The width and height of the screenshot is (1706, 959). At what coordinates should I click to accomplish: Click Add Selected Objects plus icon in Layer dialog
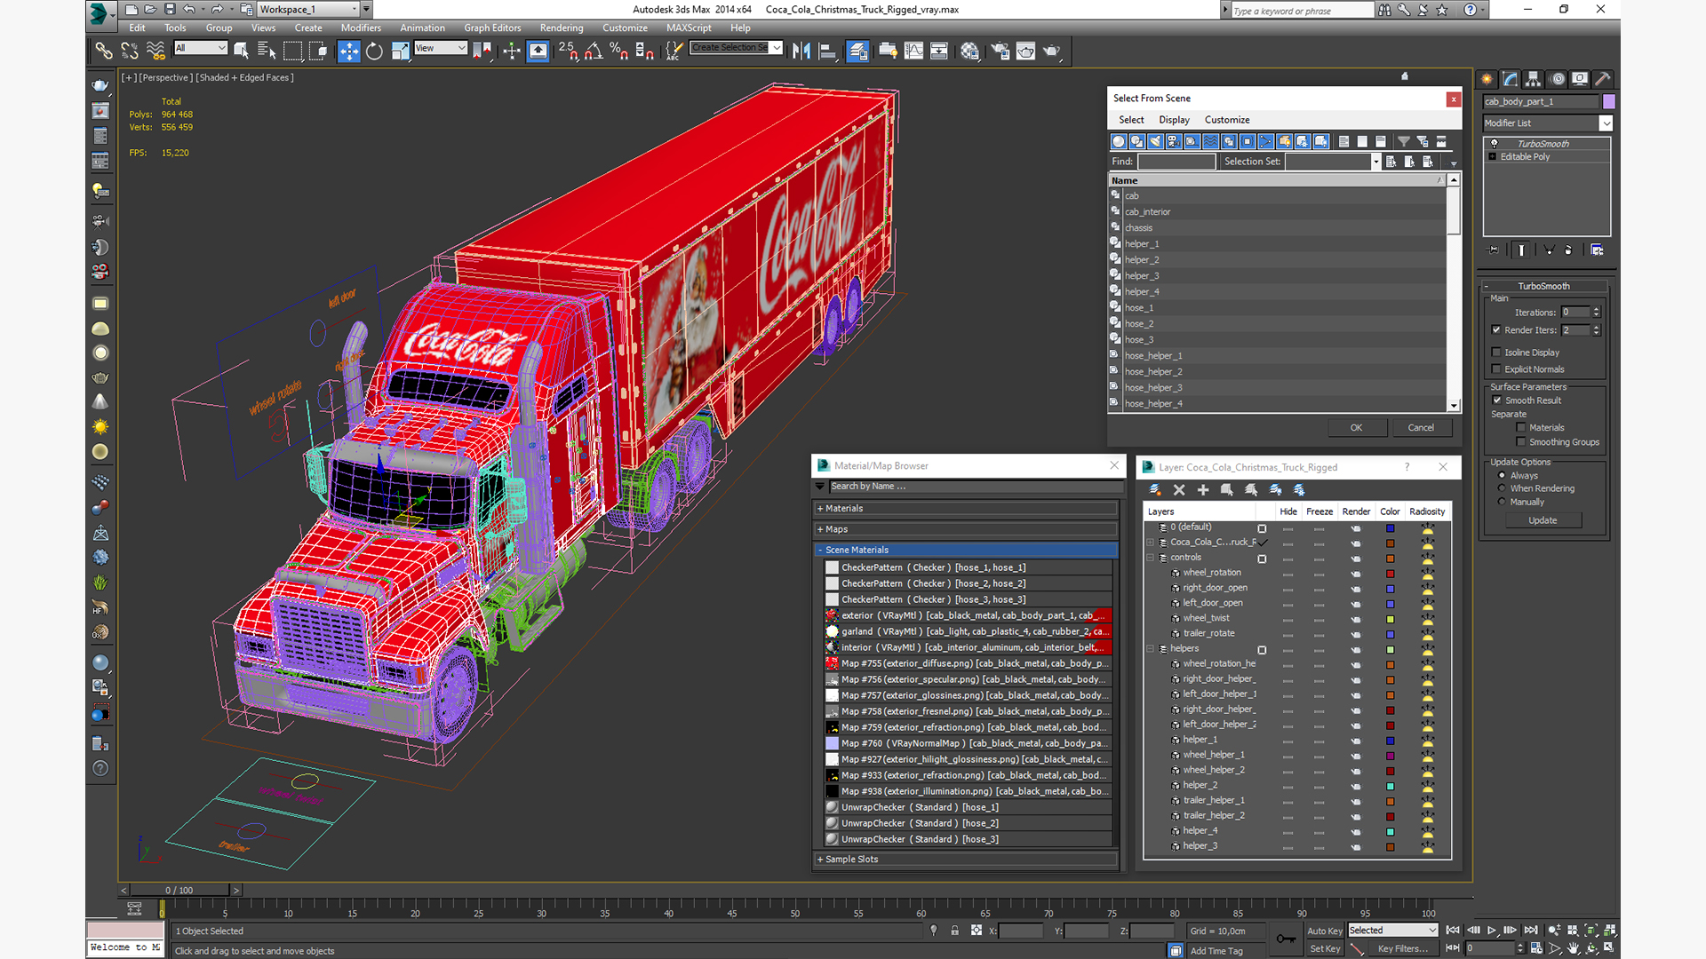tap(1203, 490)
